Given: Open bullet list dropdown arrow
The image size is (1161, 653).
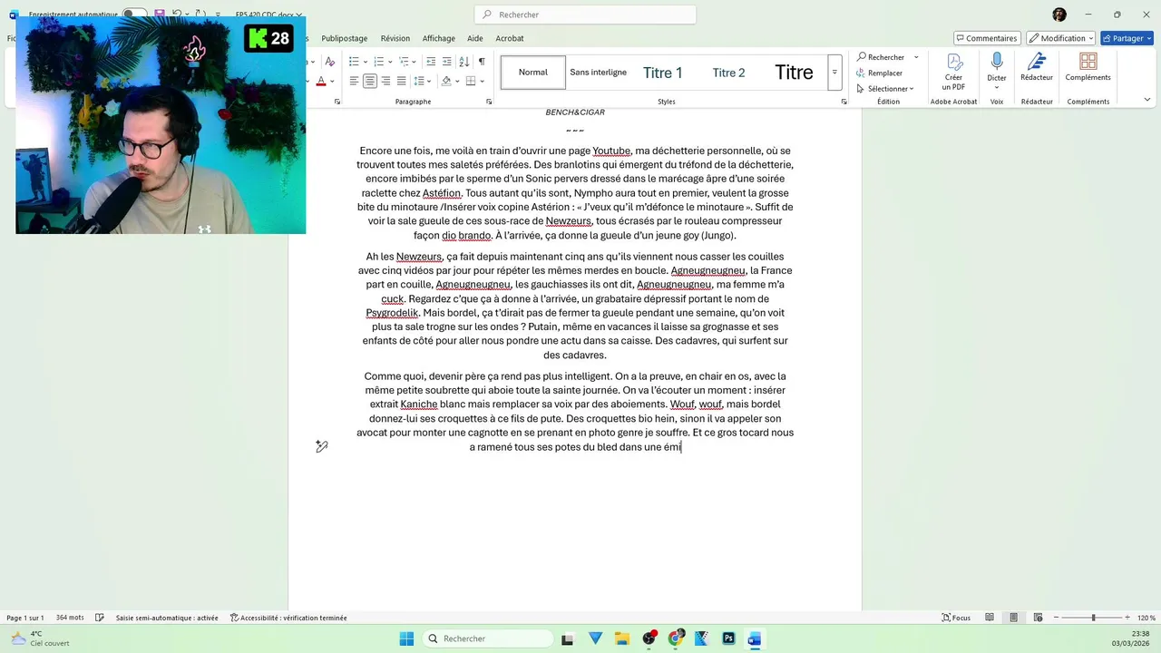Looking at the screenshot, I should 365,62.
